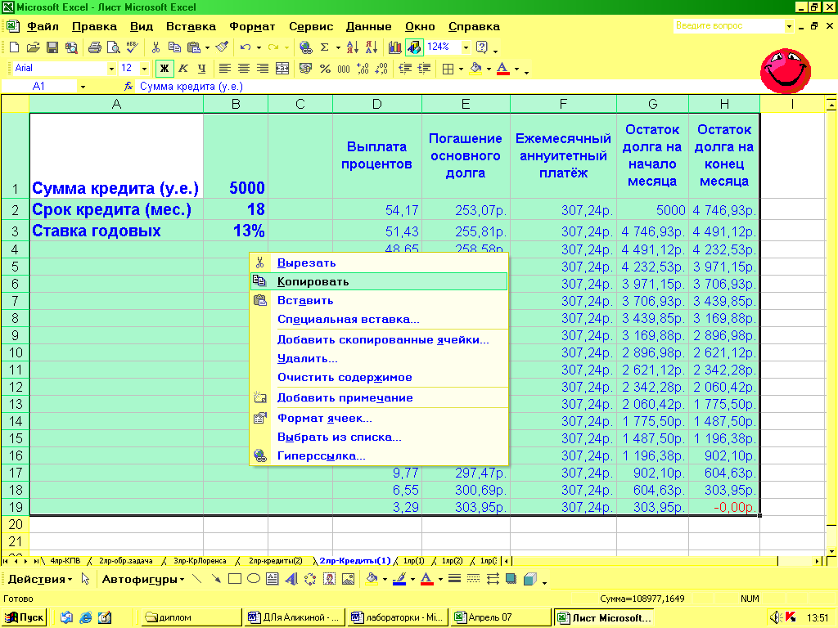The height and width of the screenshot is (628, 838).
Task: Click the Введите вопрос help box
Action: (x=729, y=25)
